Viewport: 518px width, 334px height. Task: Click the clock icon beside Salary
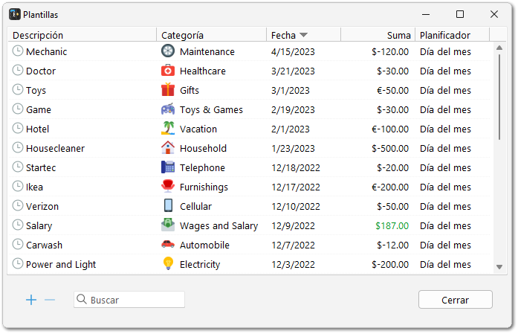click(x=18, y=225)
